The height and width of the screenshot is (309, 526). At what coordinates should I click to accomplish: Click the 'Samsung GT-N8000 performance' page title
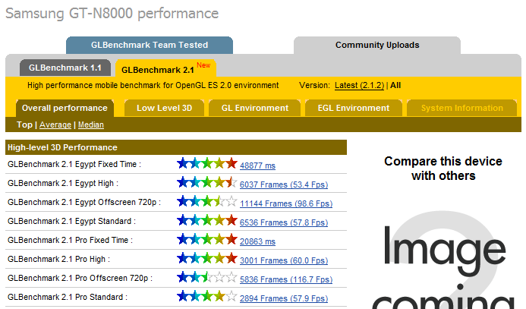[x=112, y=14]
